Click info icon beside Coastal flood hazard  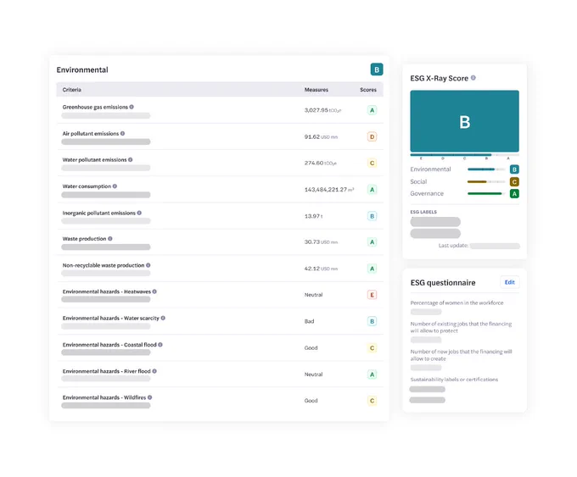point(160,345)
